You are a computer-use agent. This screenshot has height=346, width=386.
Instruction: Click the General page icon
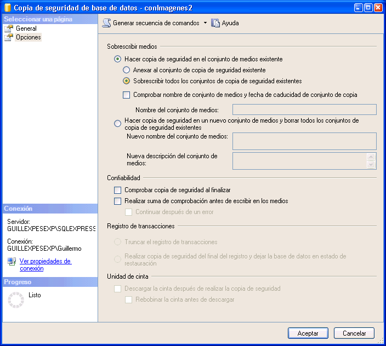coord(9,28)
